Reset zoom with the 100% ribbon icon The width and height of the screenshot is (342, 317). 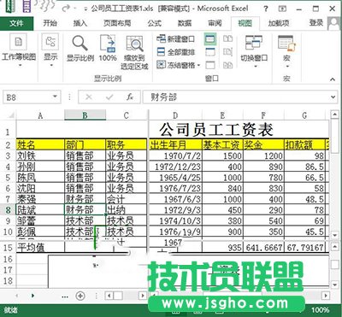[x=108, y=49]
